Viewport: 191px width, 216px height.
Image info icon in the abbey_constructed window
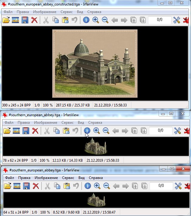point(86,20)
